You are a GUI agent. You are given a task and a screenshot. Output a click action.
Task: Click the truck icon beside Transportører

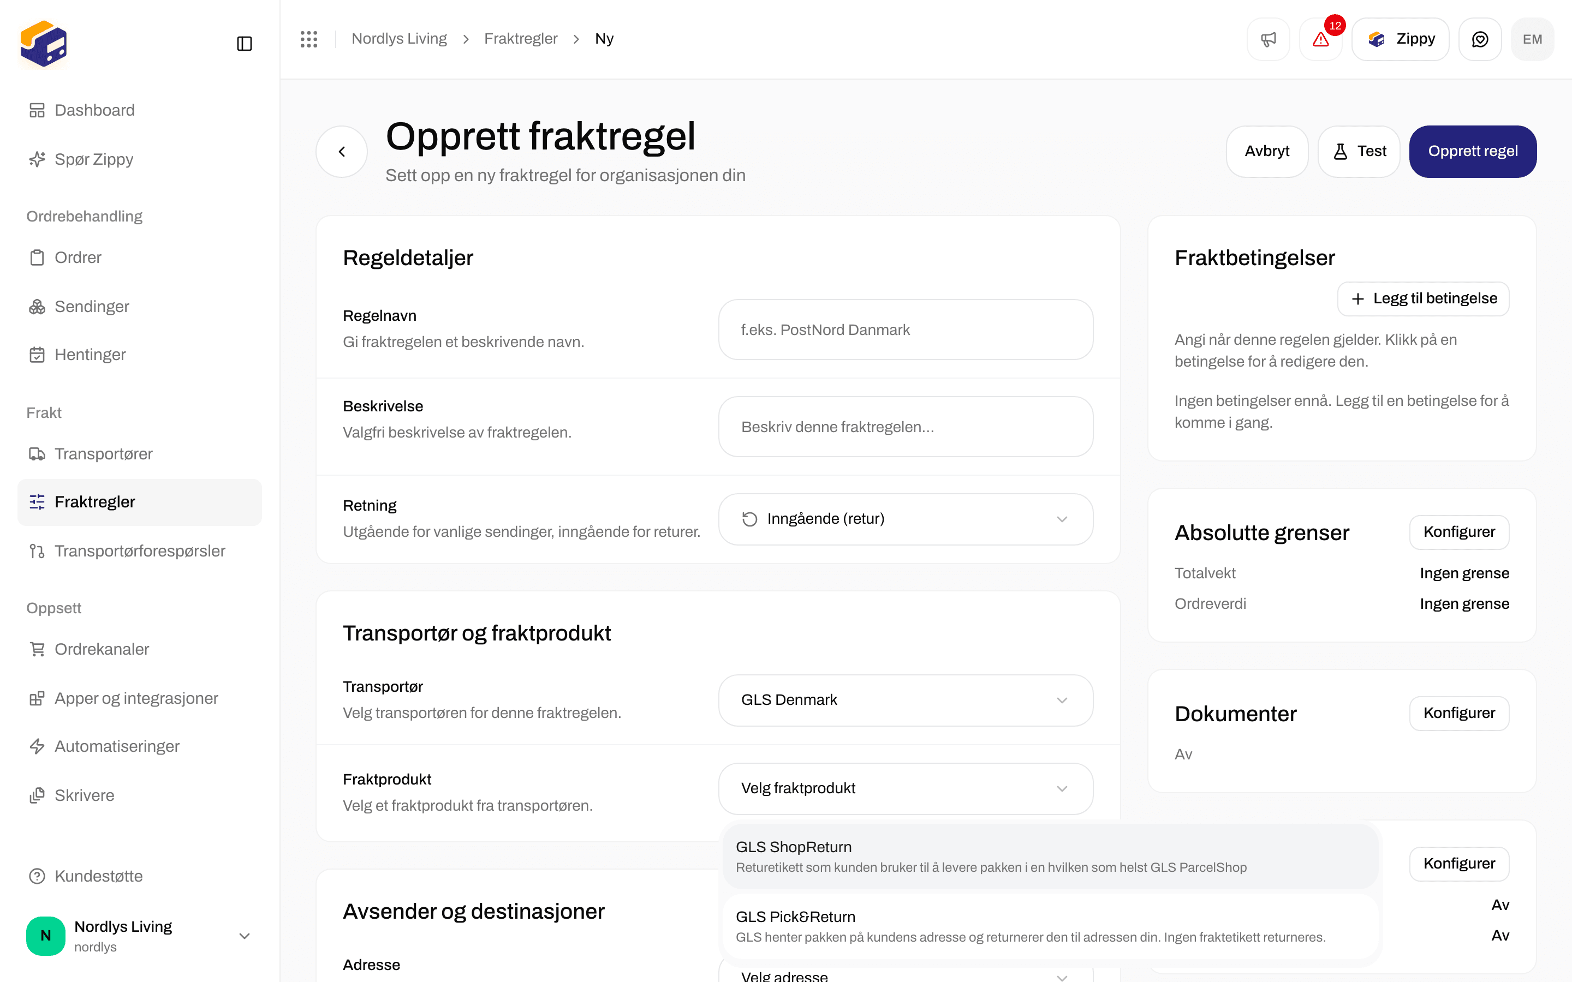[37, 453]
